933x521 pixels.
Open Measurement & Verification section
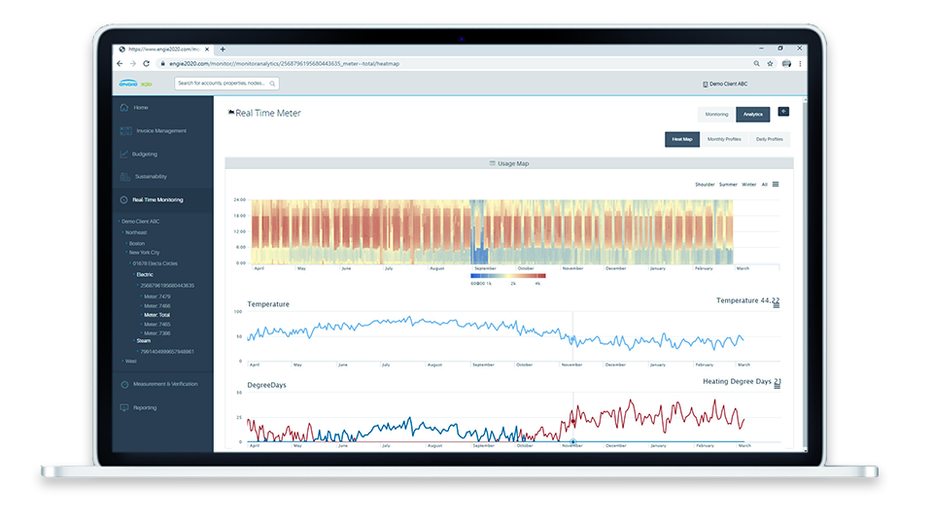[164, 384]
